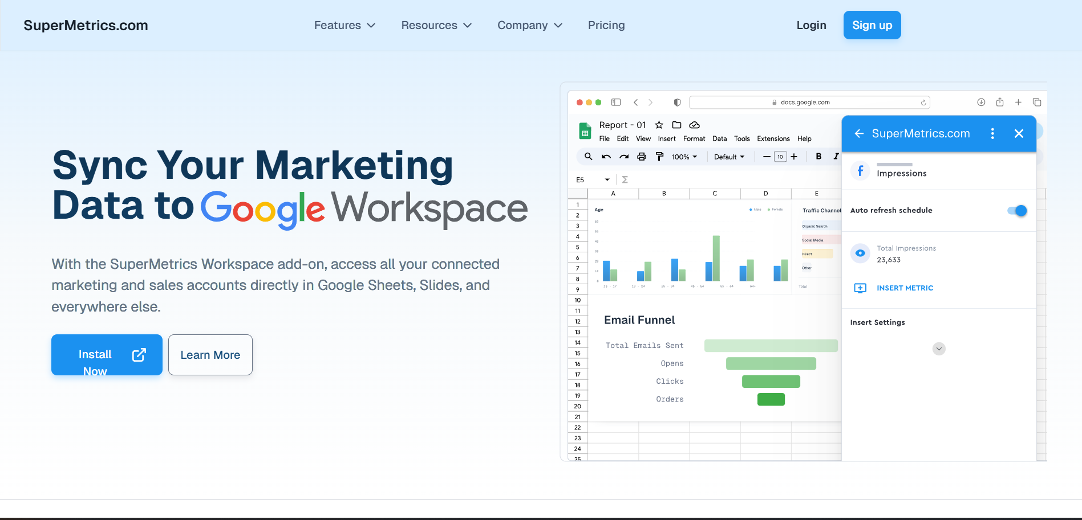The height and width of the screenshot is (520, 1082).
Task: Click the move to folder icon
Action: [676, 125]
